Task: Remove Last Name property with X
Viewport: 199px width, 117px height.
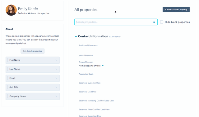Action: (x=56, y=69)
